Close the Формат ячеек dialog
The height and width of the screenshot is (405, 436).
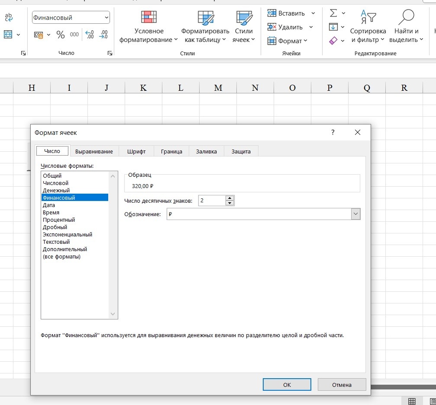point(358,132)
